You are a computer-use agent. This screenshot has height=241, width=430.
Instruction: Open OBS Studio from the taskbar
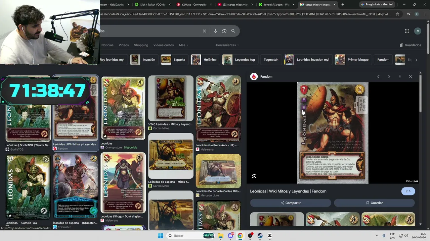[250, 236]
